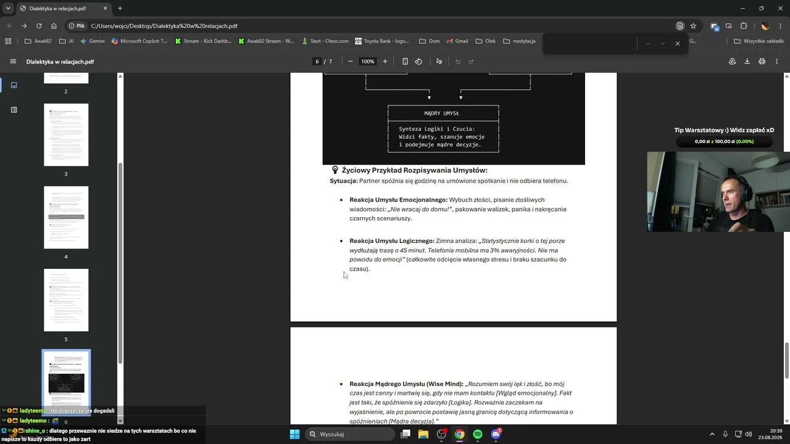Open the Wszystkie zakładki folder
This screenshot has width=790, height=444.
(x=759, y=41)
